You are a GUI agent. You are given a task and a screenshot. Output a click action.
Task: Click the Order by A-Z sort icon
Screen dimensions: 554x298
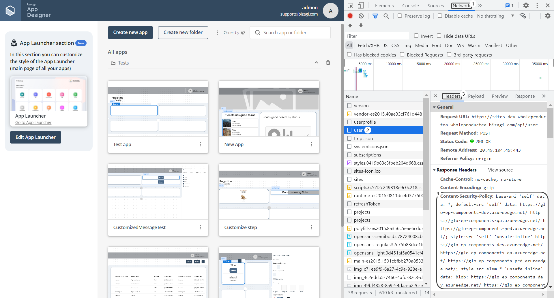(x=243, y=33)
